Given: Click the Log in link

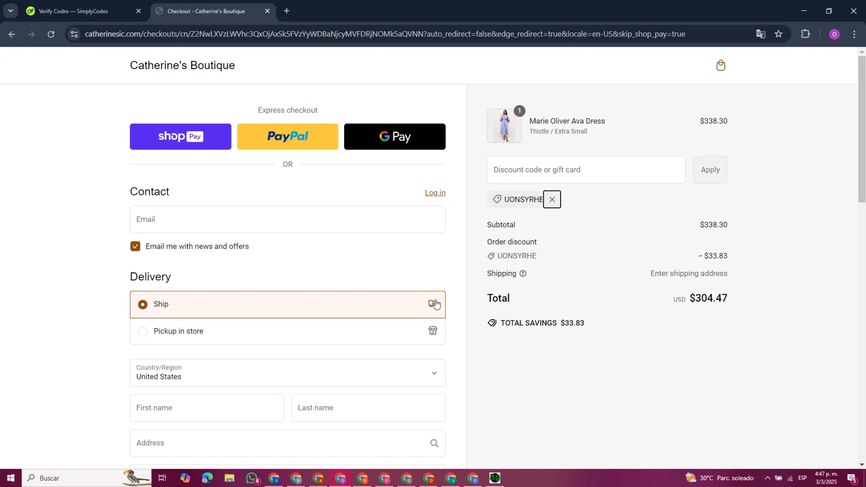Looking at the screenshot, I should click(435, 193).
